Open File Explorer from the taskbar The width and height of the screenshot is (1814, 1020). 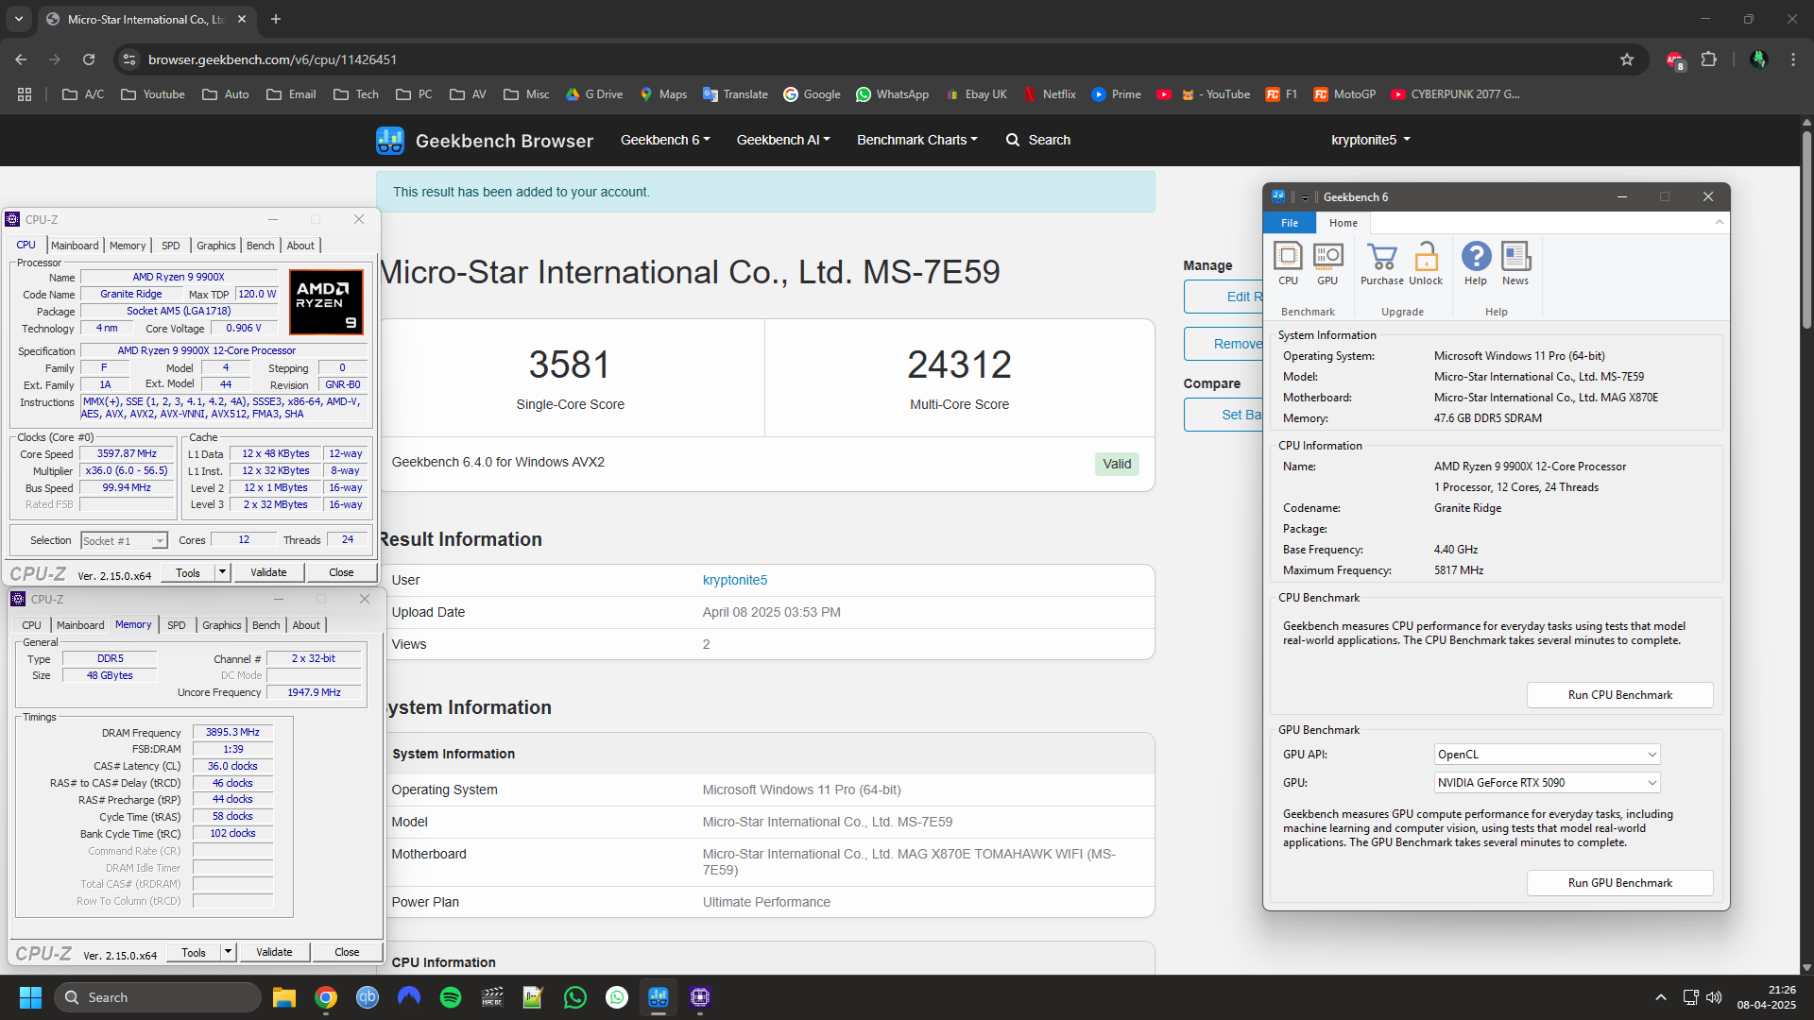[284, 997]
